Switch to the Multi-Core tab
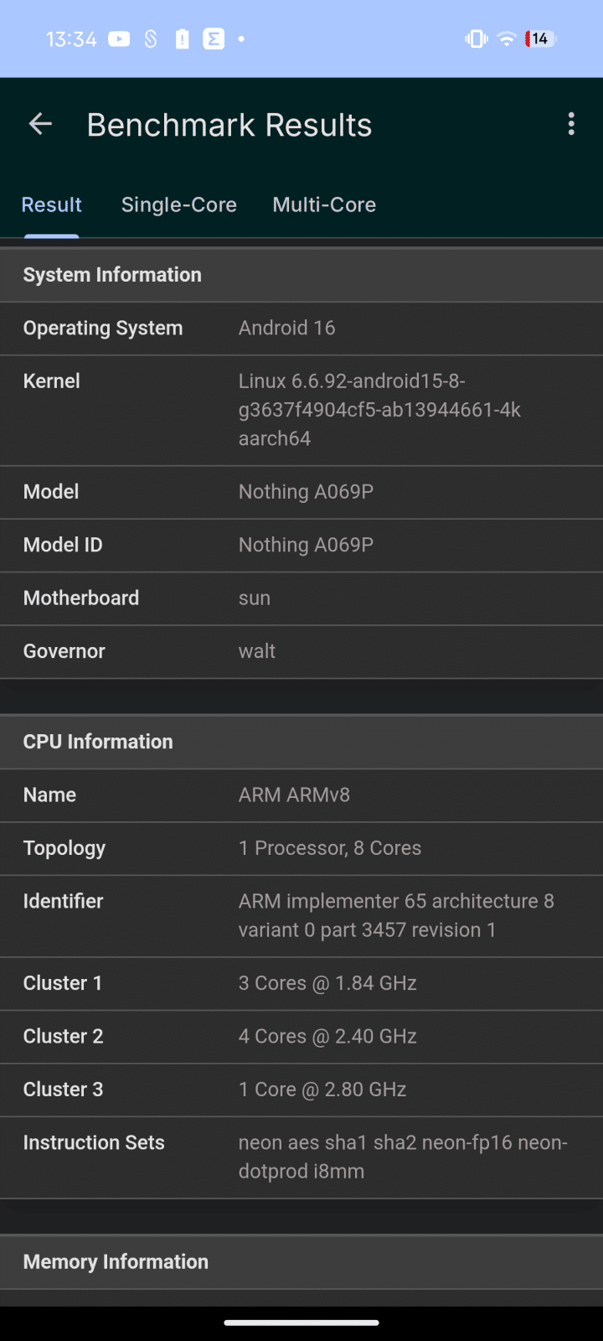Screen dimensions: 603x1341 pos(324,205)
